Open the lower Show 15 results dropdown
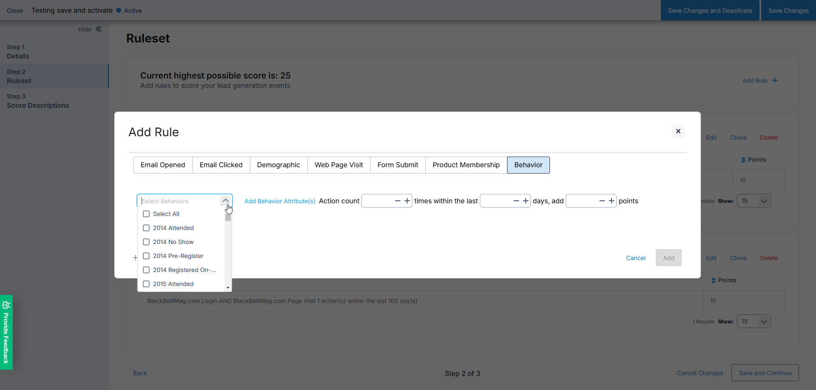The height and width of the screenshot is (390, 816). pos(754,321)
